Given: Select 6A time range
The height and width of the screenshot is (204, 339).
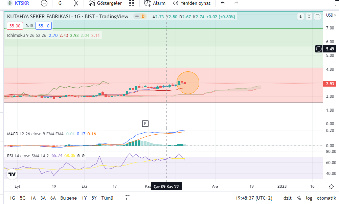Looking at the screenshot, I should click(x=53, y=198).
